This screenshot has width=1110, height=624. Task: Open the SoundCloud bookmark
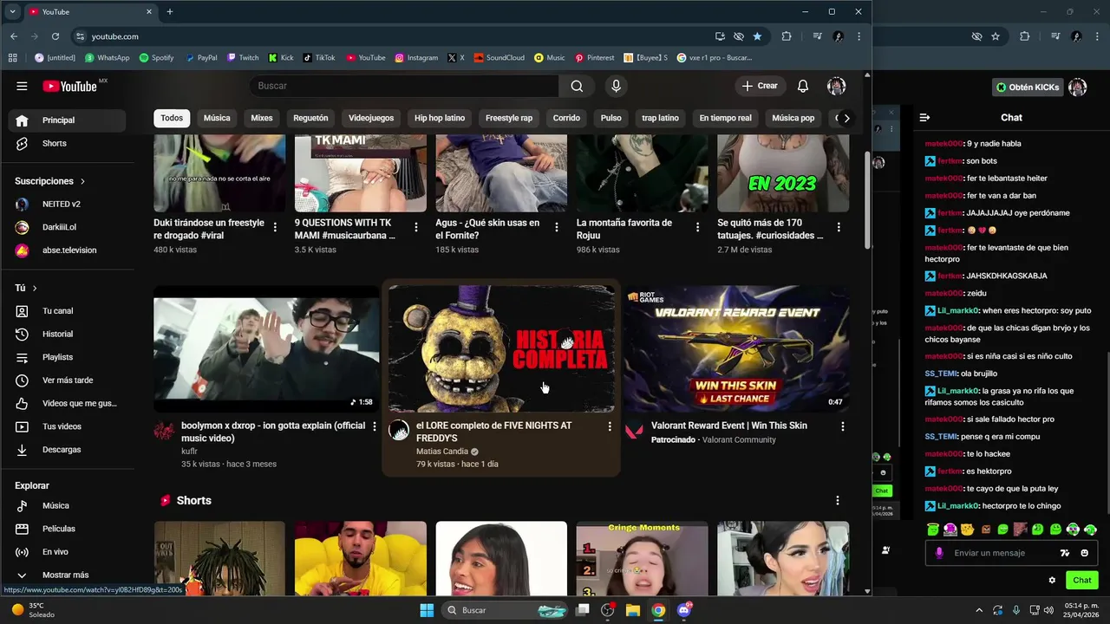click(498, 58)
